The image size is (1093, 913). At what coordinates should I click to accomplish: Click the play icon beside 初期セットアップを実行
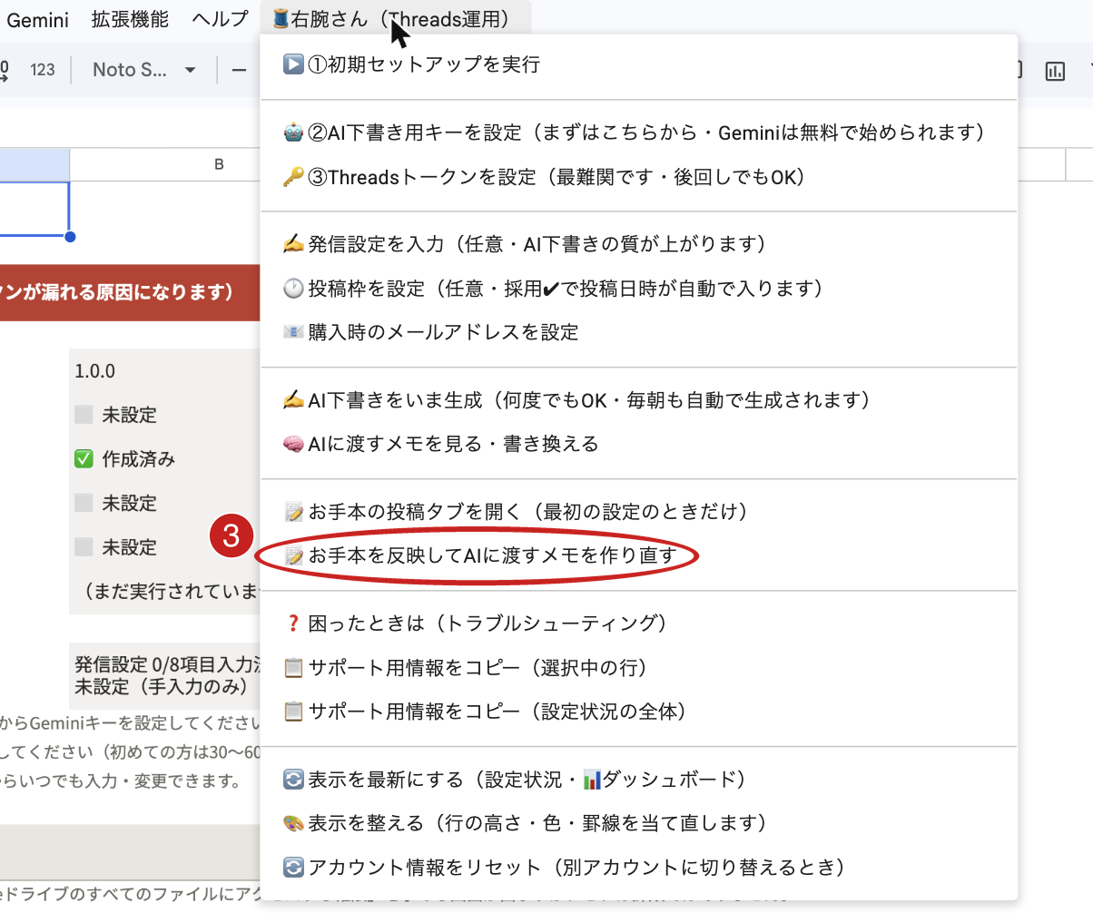coord(292,64)
